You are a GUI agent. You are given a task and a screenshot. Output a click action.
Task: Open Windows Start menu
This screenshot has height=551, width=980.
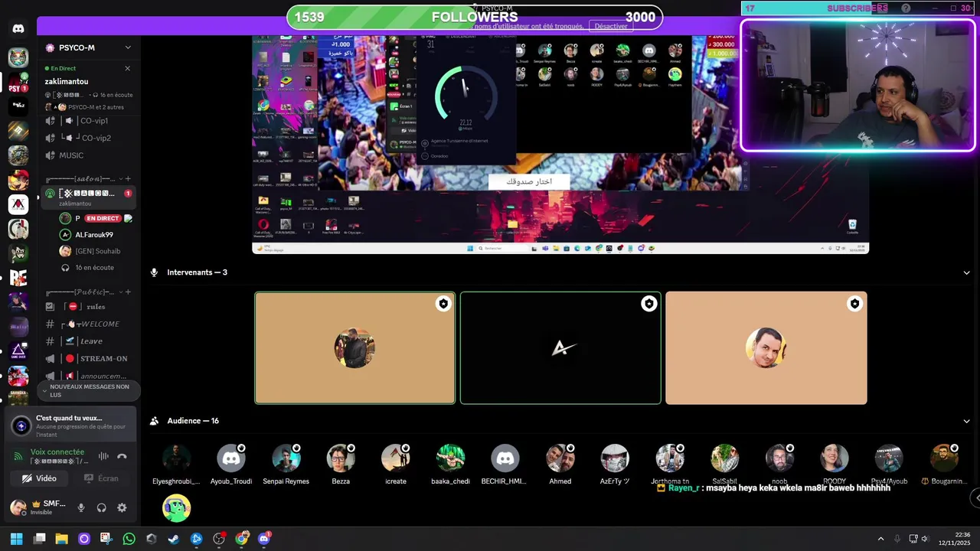(16, 539)
